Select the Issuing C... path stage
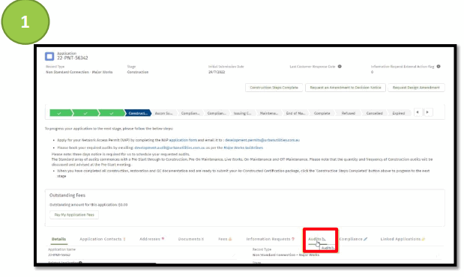This screenshot has width=464, height=277. point(242,113)
